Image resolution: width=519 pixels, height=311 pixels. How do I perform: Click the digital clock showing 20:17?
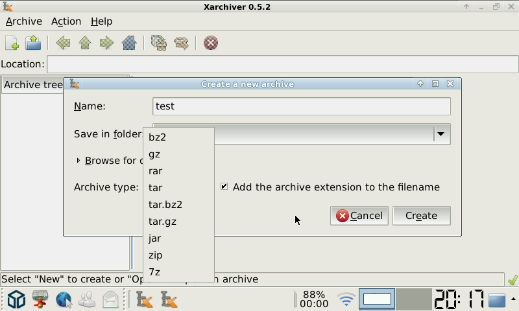click(x=459, y=299)
